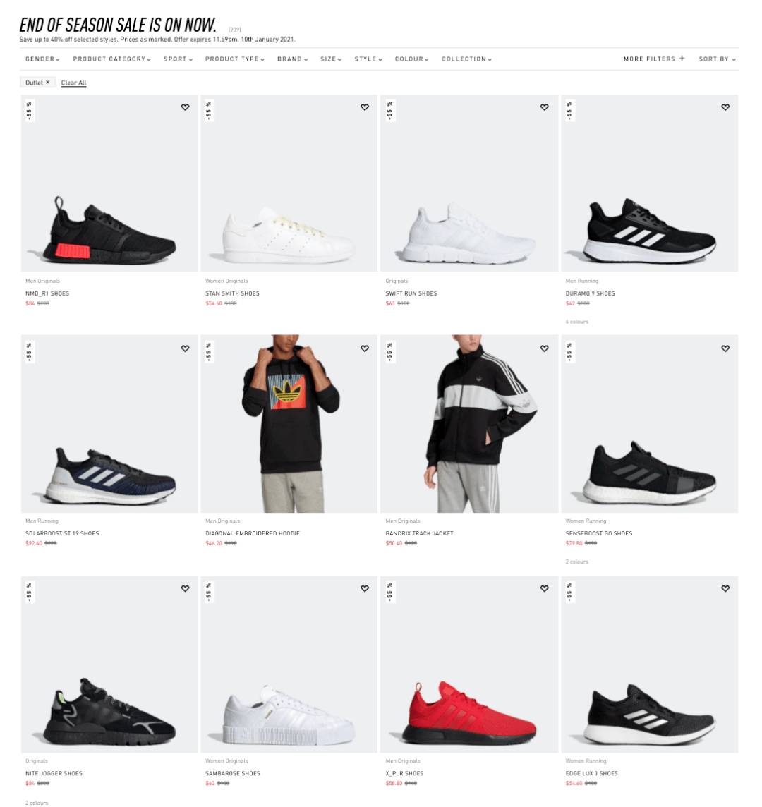Show More Filters with the plus
Viewport: 762px width, 807px height.
point(654,59)
